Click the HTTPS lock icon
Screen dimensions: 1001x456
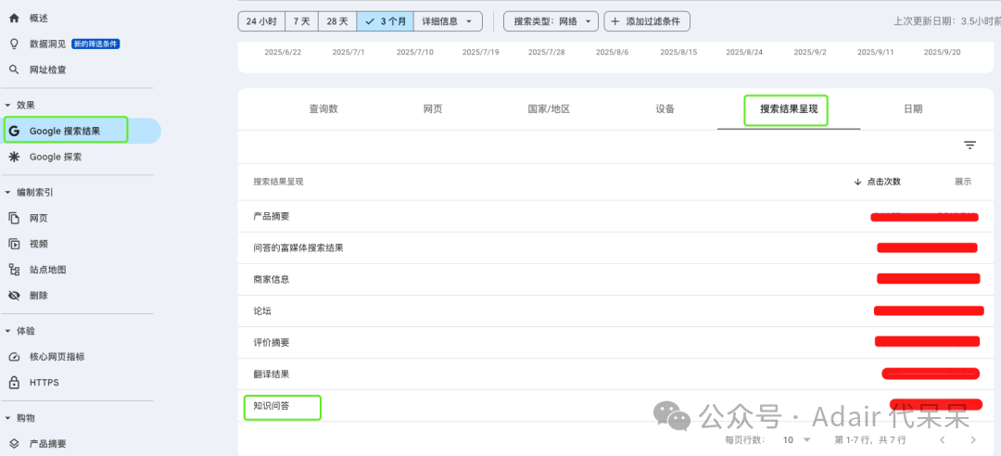click(14, 383)
